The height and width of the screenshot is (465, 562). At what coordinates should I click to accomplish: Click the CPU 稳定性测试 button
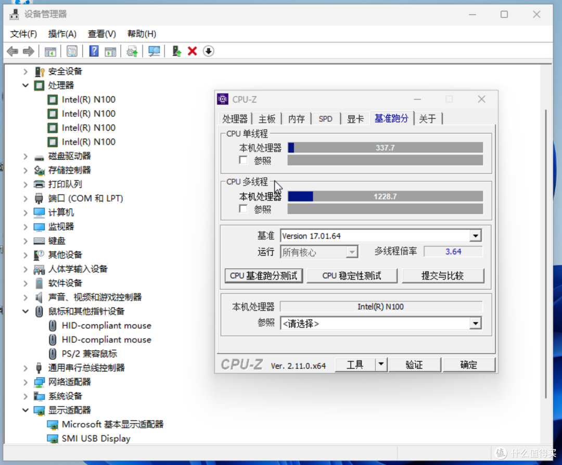click(352, 275)
